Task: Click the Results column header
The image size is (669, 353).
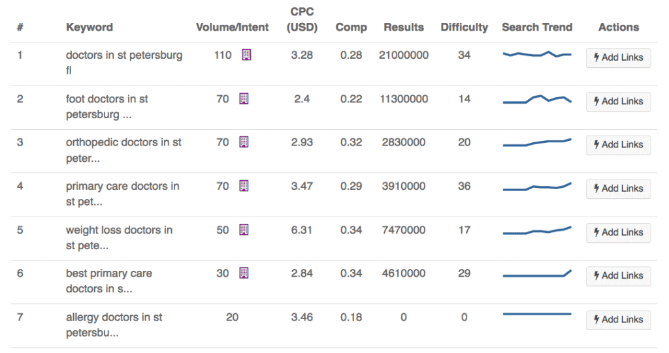Action: (404, 27)
